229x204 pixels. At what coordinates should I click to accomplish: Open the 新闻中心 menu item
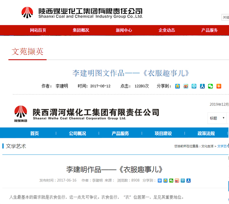pyautogui.click(x=124, y=30)
